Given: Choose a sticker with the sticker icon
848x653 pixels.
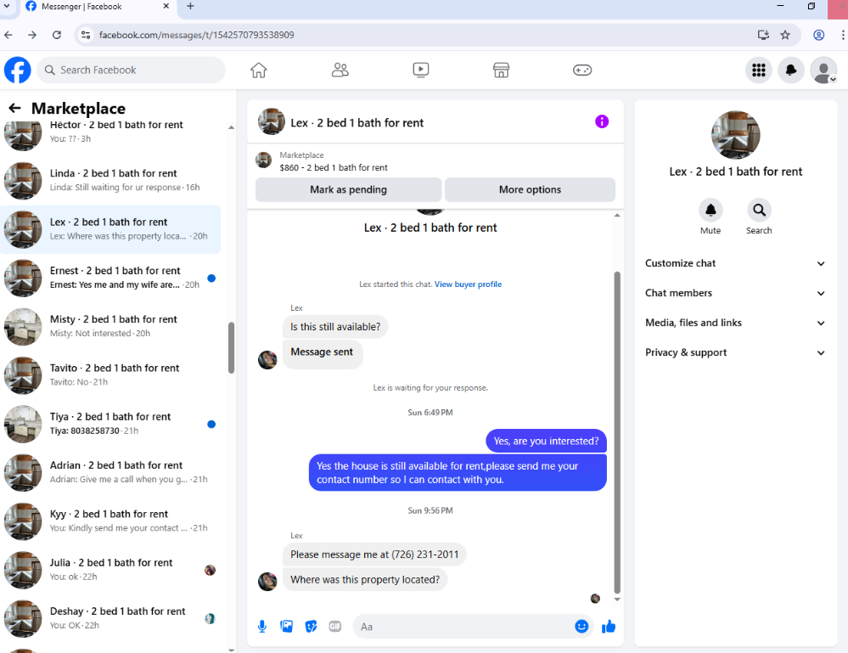Looking at the screenshot, I should point(311,627).
